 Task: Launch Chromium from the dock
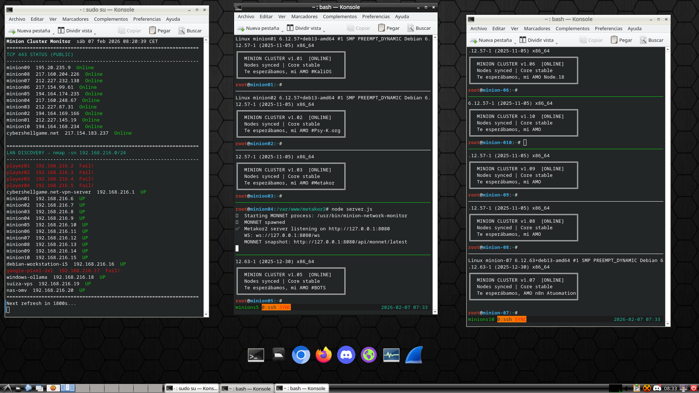point(301,355)
